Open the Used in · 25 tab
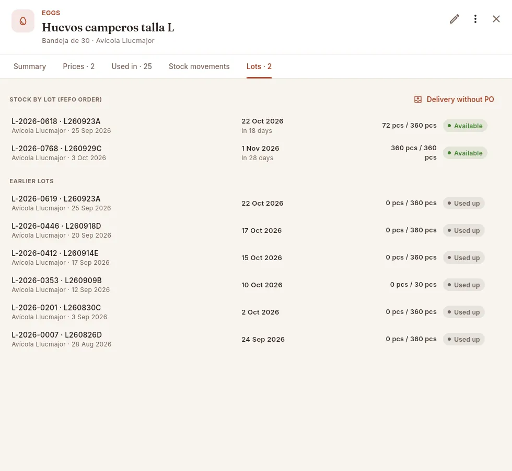The width and height of the screenshot is (512, 471). pyautogui.click(x=132, y=66)
